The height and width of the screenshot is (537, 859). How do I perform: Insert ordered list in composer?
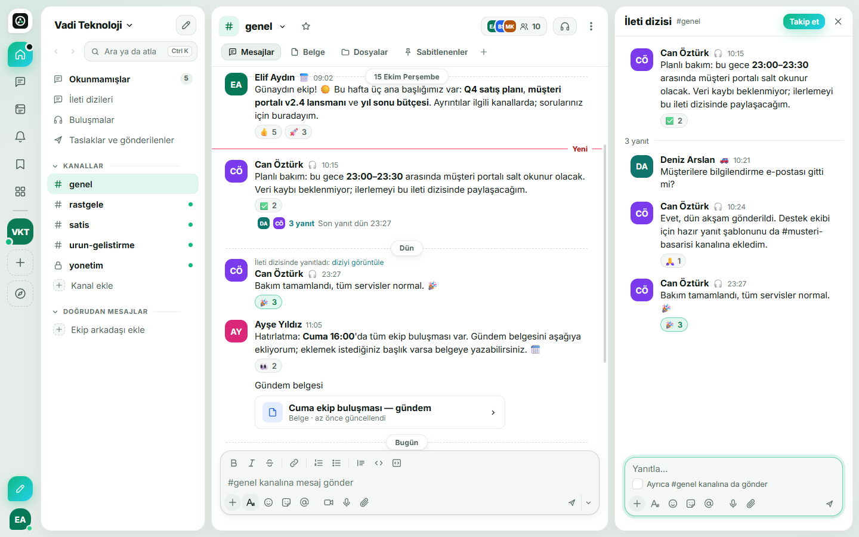point(319,463)
